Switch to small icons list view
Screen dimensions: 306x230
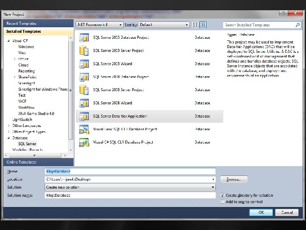(x=195, y=25)
